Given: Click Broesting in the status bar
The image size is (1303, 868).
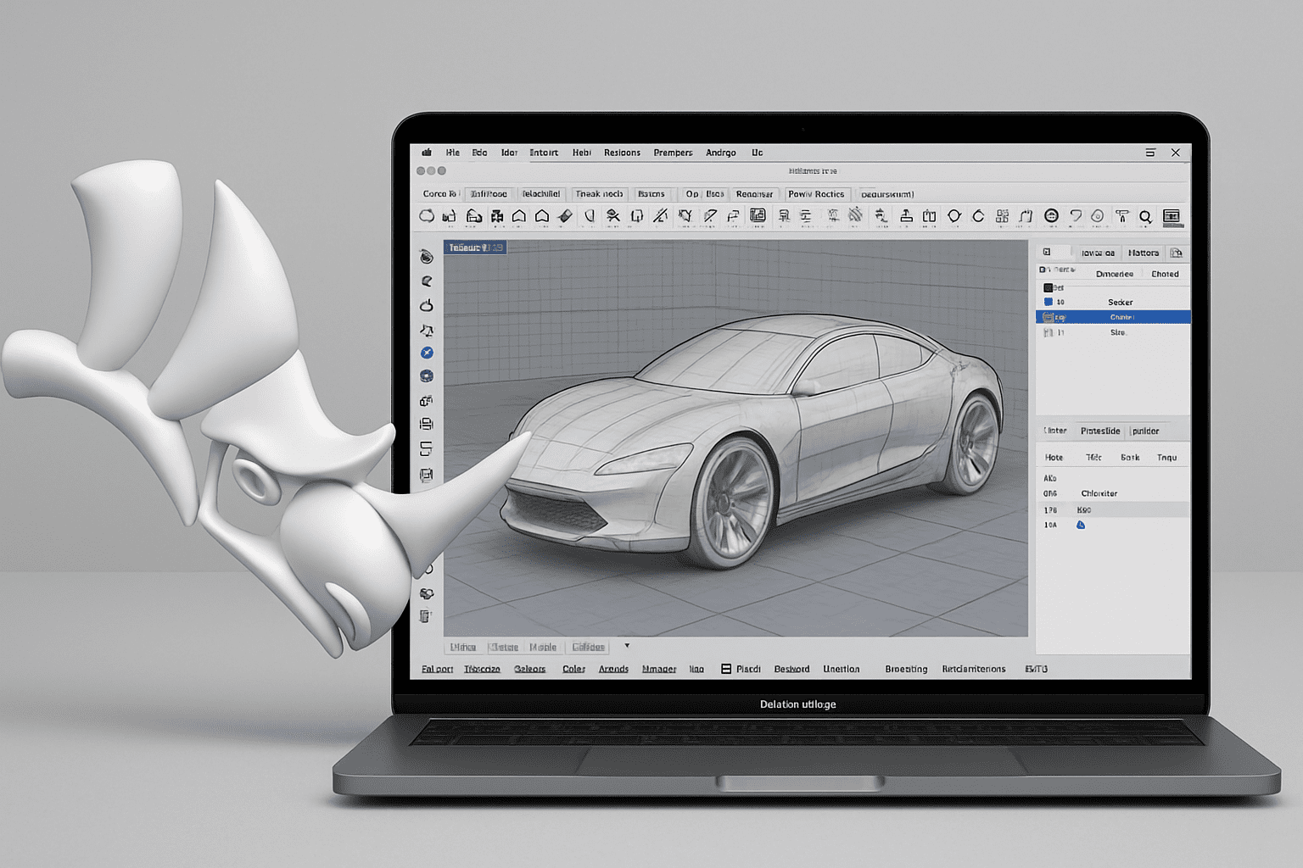Looking at the screenshot, I should 906,669.
